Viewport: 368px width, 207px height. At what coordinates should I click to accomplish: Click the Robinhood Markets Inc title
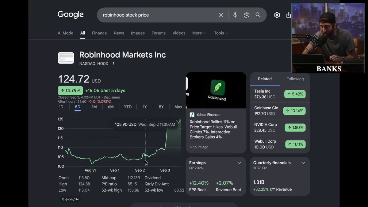(122, 55)
